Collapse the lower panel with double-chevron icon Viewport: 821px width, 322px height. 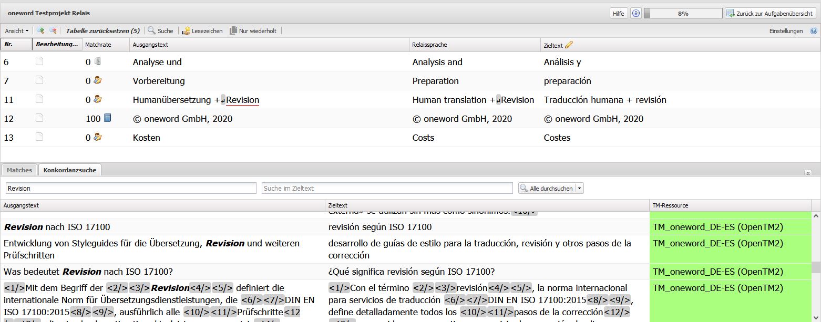pyautogui.click(x=807, y=172)
